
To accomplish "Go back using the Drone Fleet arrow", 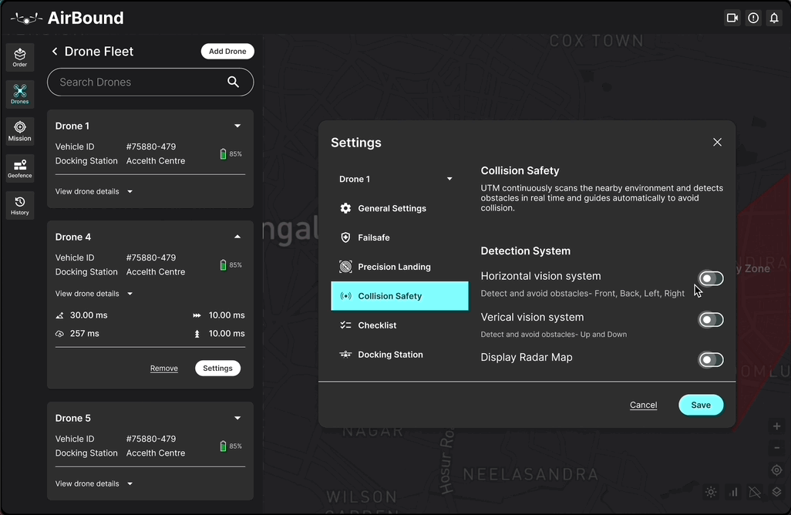I will coord(55,52).
